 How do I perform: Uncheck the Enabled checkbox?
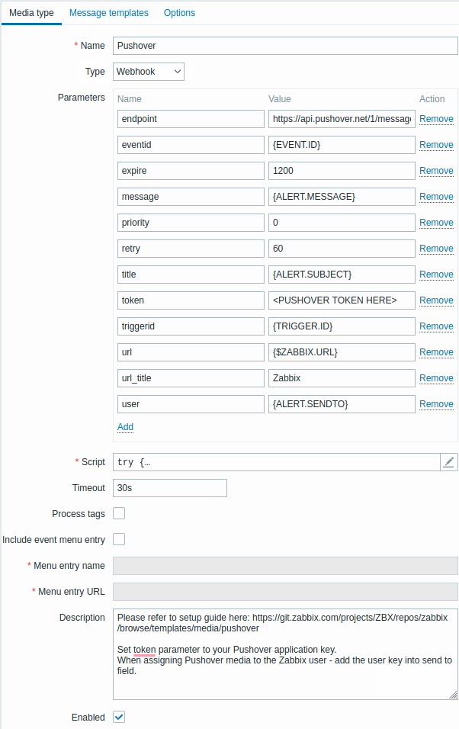pyautogui.click(x=119, y=717)
